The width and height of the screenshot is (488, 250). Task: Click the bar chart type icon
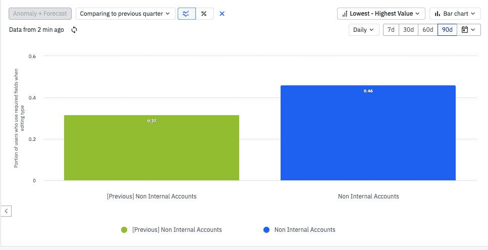click(437, 14)
